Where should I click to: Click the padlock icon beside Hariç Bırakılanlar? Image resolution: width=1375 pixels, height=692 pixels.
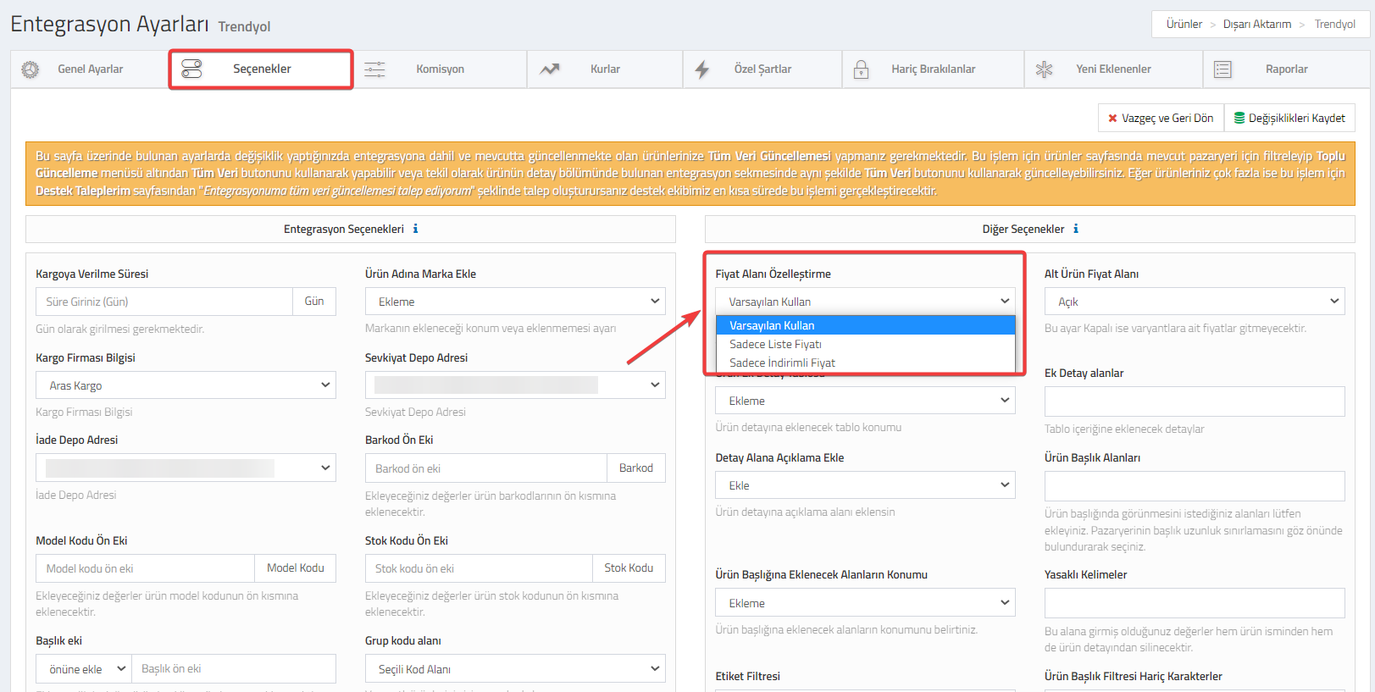861,69
